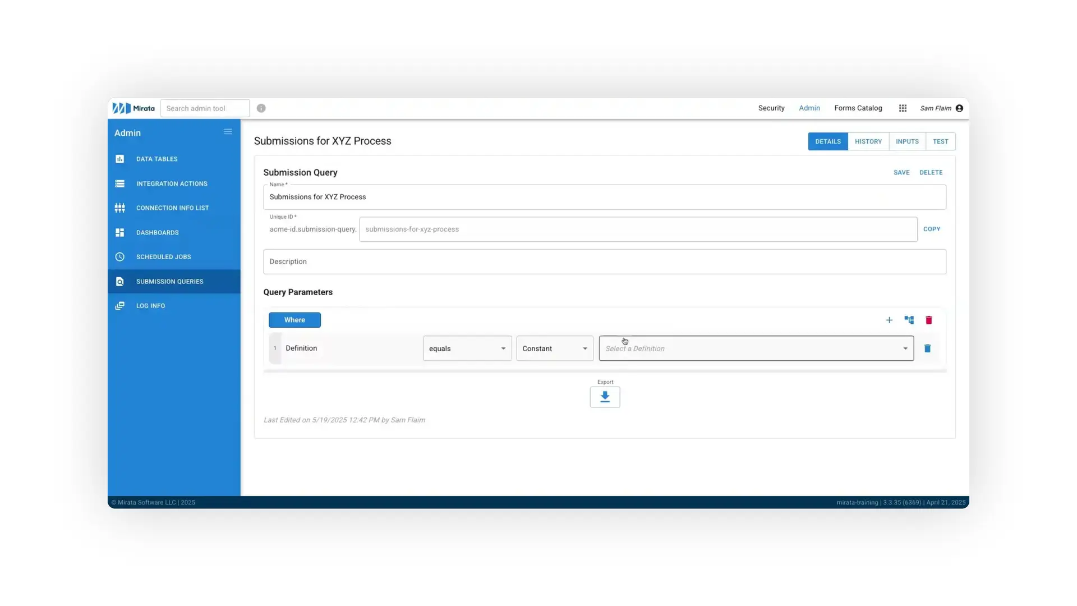Select the Scheduled Jobs clock icon
Image resolution: width=1077 pixels, height=606 pixels.
point(120,256)
